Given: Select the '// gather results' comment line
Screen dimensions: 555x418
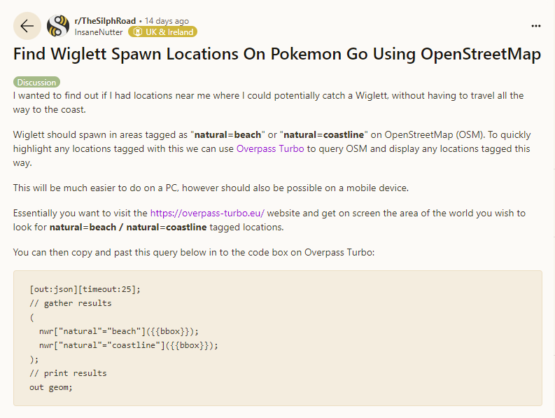Looking at the screenshot, I should (71, 303).
